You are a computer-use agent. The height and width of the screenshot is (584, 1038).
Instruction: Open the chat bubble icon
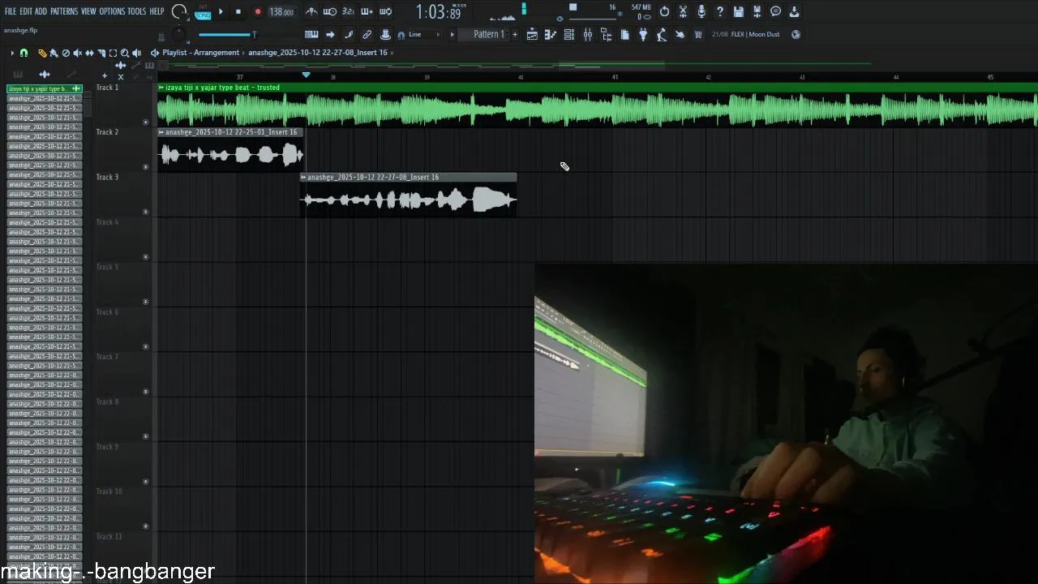pos(775,11)
